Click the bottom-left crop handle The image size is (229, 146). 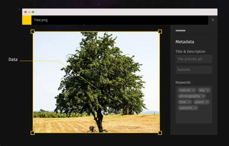[x=32, y=133]
